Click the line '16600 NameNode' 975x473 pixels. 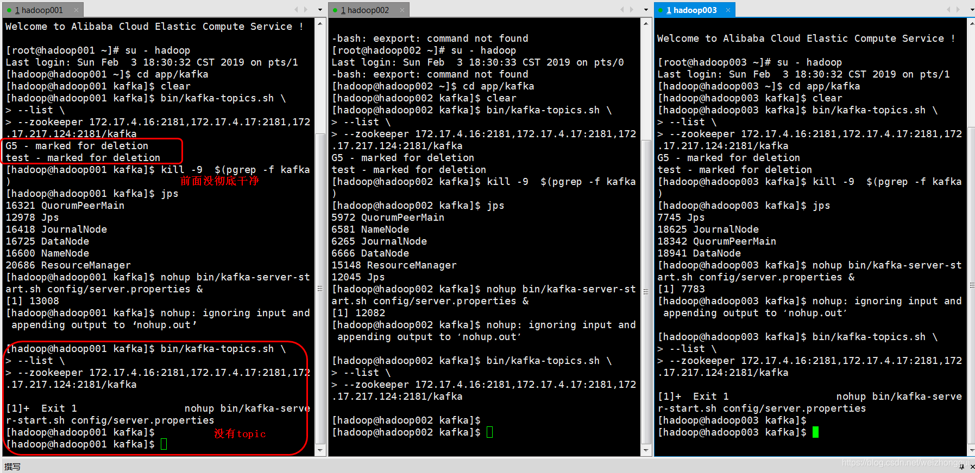tap(47, 253)
